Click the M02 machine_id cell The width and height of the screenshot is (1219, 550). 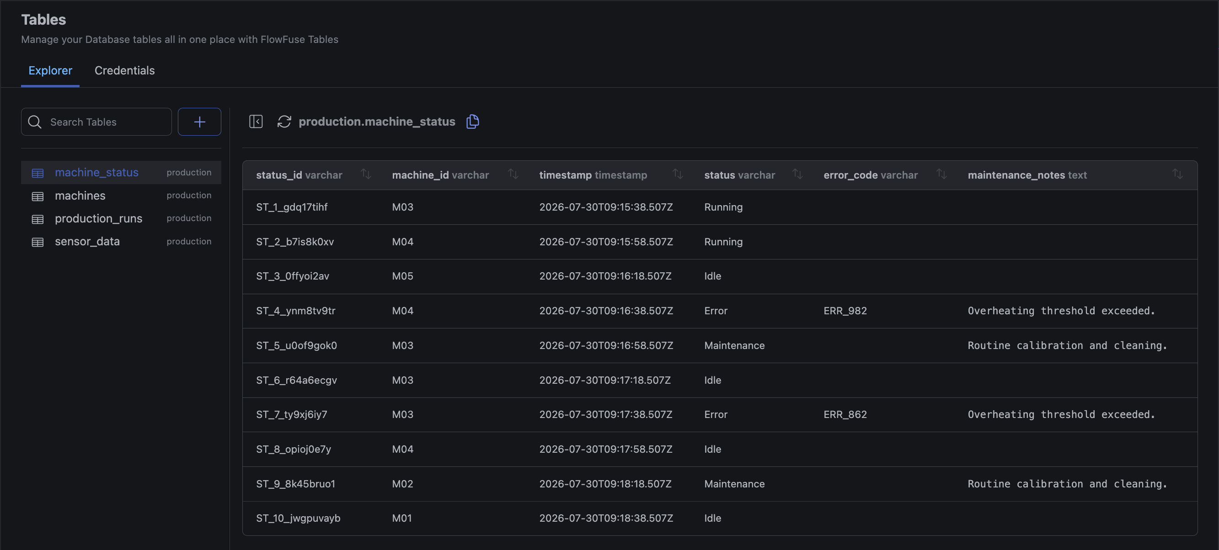click(402, 484)
